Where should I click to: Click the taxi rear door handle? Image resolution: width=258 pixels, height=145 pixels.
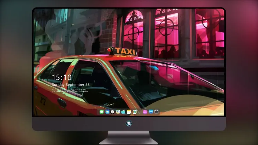pyautogui.click(x=62, y=102)
